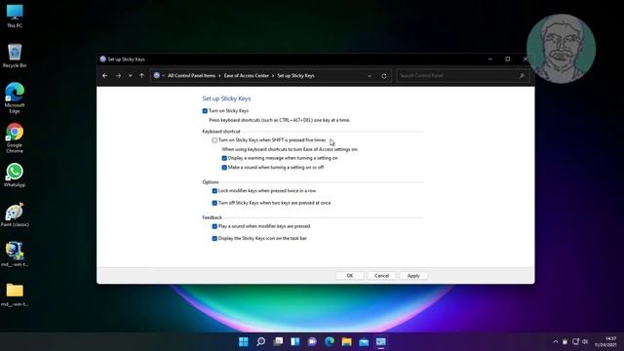Screen dimensions: 624x351
Task: Open File Explorer from the taskbar
Action: pos(347,341)
